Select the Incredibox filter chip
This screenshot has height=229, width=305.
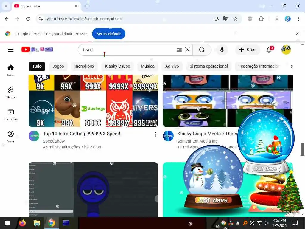84,66
